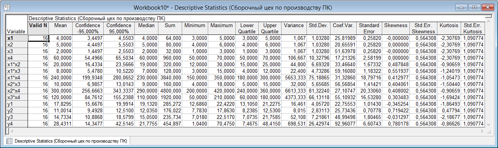Viewport: 498px width, 148px height.
Task: Click the Valid N column header
Action: point(38,28)
